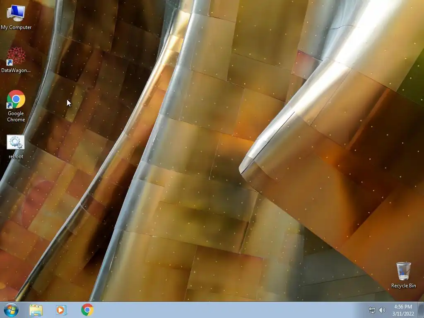Open Chrome from the taskbar

[x=87, y=310]
